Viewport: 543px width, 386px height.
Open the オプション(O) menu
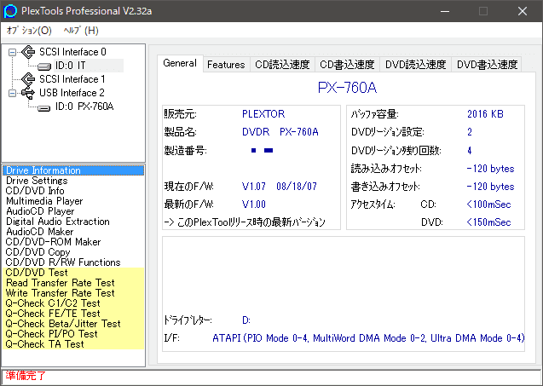click(x=29, y=31)
